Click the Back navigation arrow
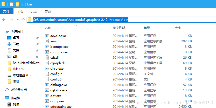The height and width of the screenshot is (108, 216). (x=4, y=20)
